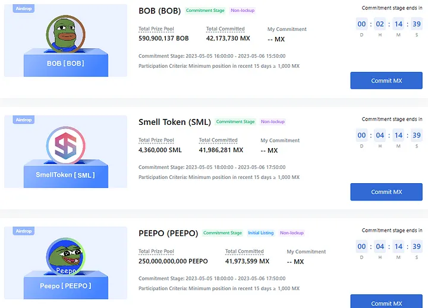The image size is (428, 308).
Task: Click the Airdrop badge on BOB card
Action: (23, 8)
